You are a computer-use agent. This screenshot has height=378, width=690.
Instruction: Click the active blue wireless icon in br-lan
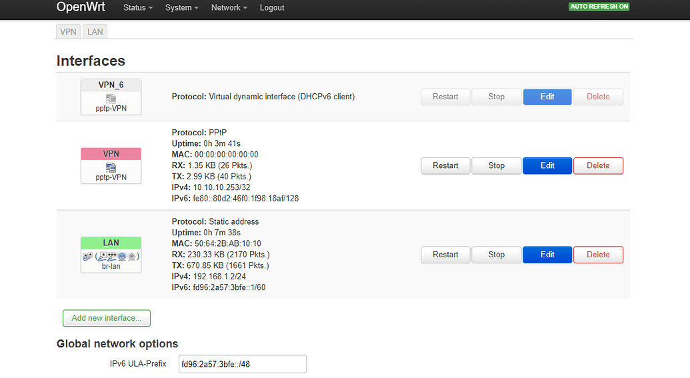coord(123,256)
